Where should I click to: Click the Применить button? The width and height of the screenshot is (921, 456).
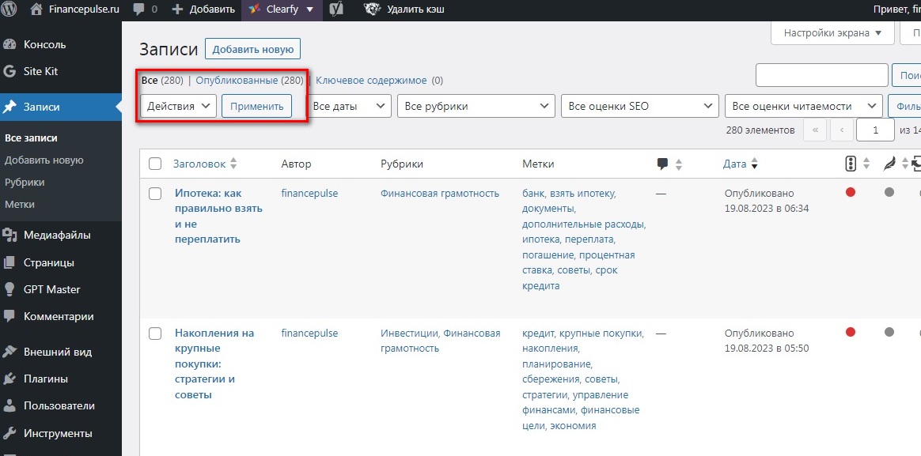click(x=256, y=106)
